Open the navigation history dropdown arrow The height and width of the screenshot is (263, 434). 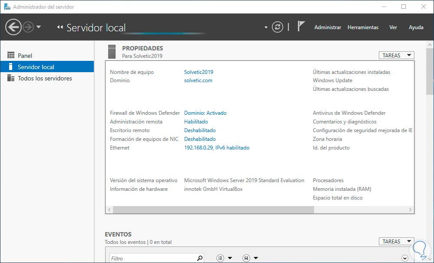pyautogui.click(x=39, y=27)
